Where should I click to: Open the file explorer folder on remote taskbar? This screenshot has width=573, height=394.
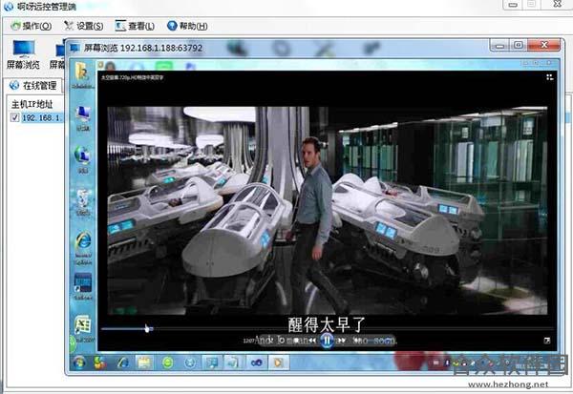pyautogui.click(x=144, y=363)
